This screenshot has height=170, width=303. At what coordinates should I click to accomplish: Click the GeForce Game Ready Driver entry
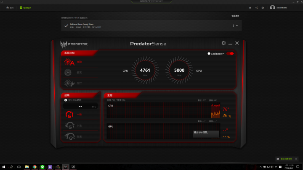click(x=151, y=26)
